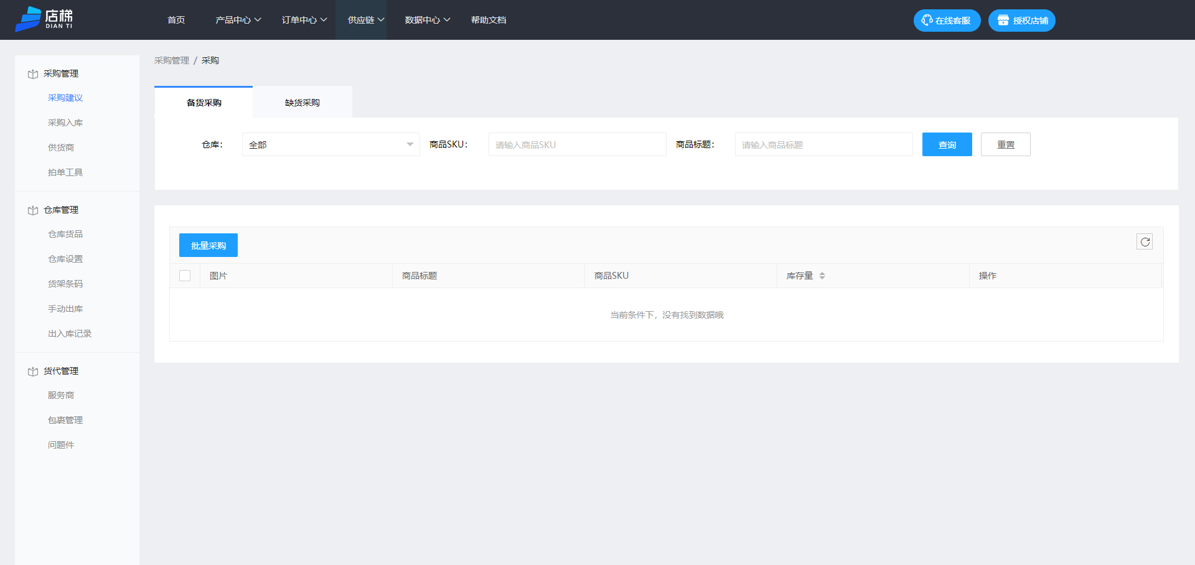Click the 批量采购 button

[208, 245]
